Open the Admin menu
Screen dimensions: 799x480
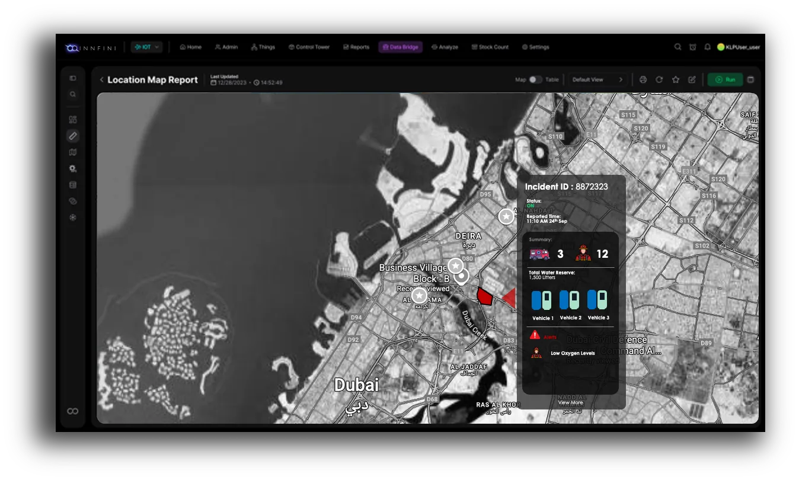click(226, 47)
